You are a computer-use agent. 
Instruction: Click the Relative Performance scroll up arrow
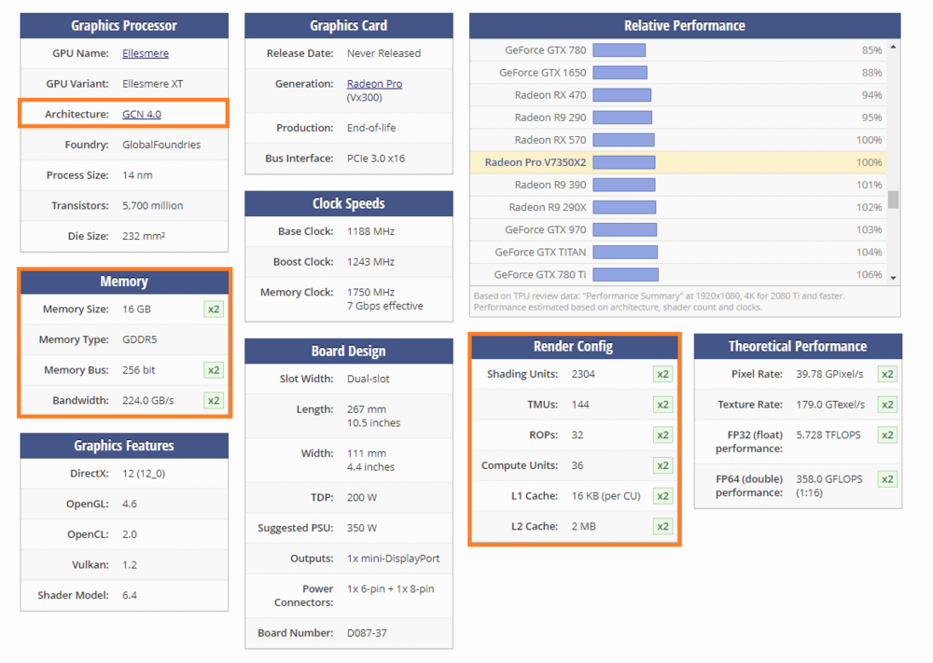point(893,47)
